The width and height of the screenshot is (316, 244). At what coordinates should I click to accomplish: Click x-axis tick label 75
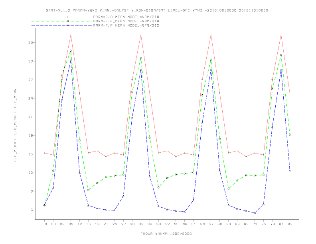264,224
